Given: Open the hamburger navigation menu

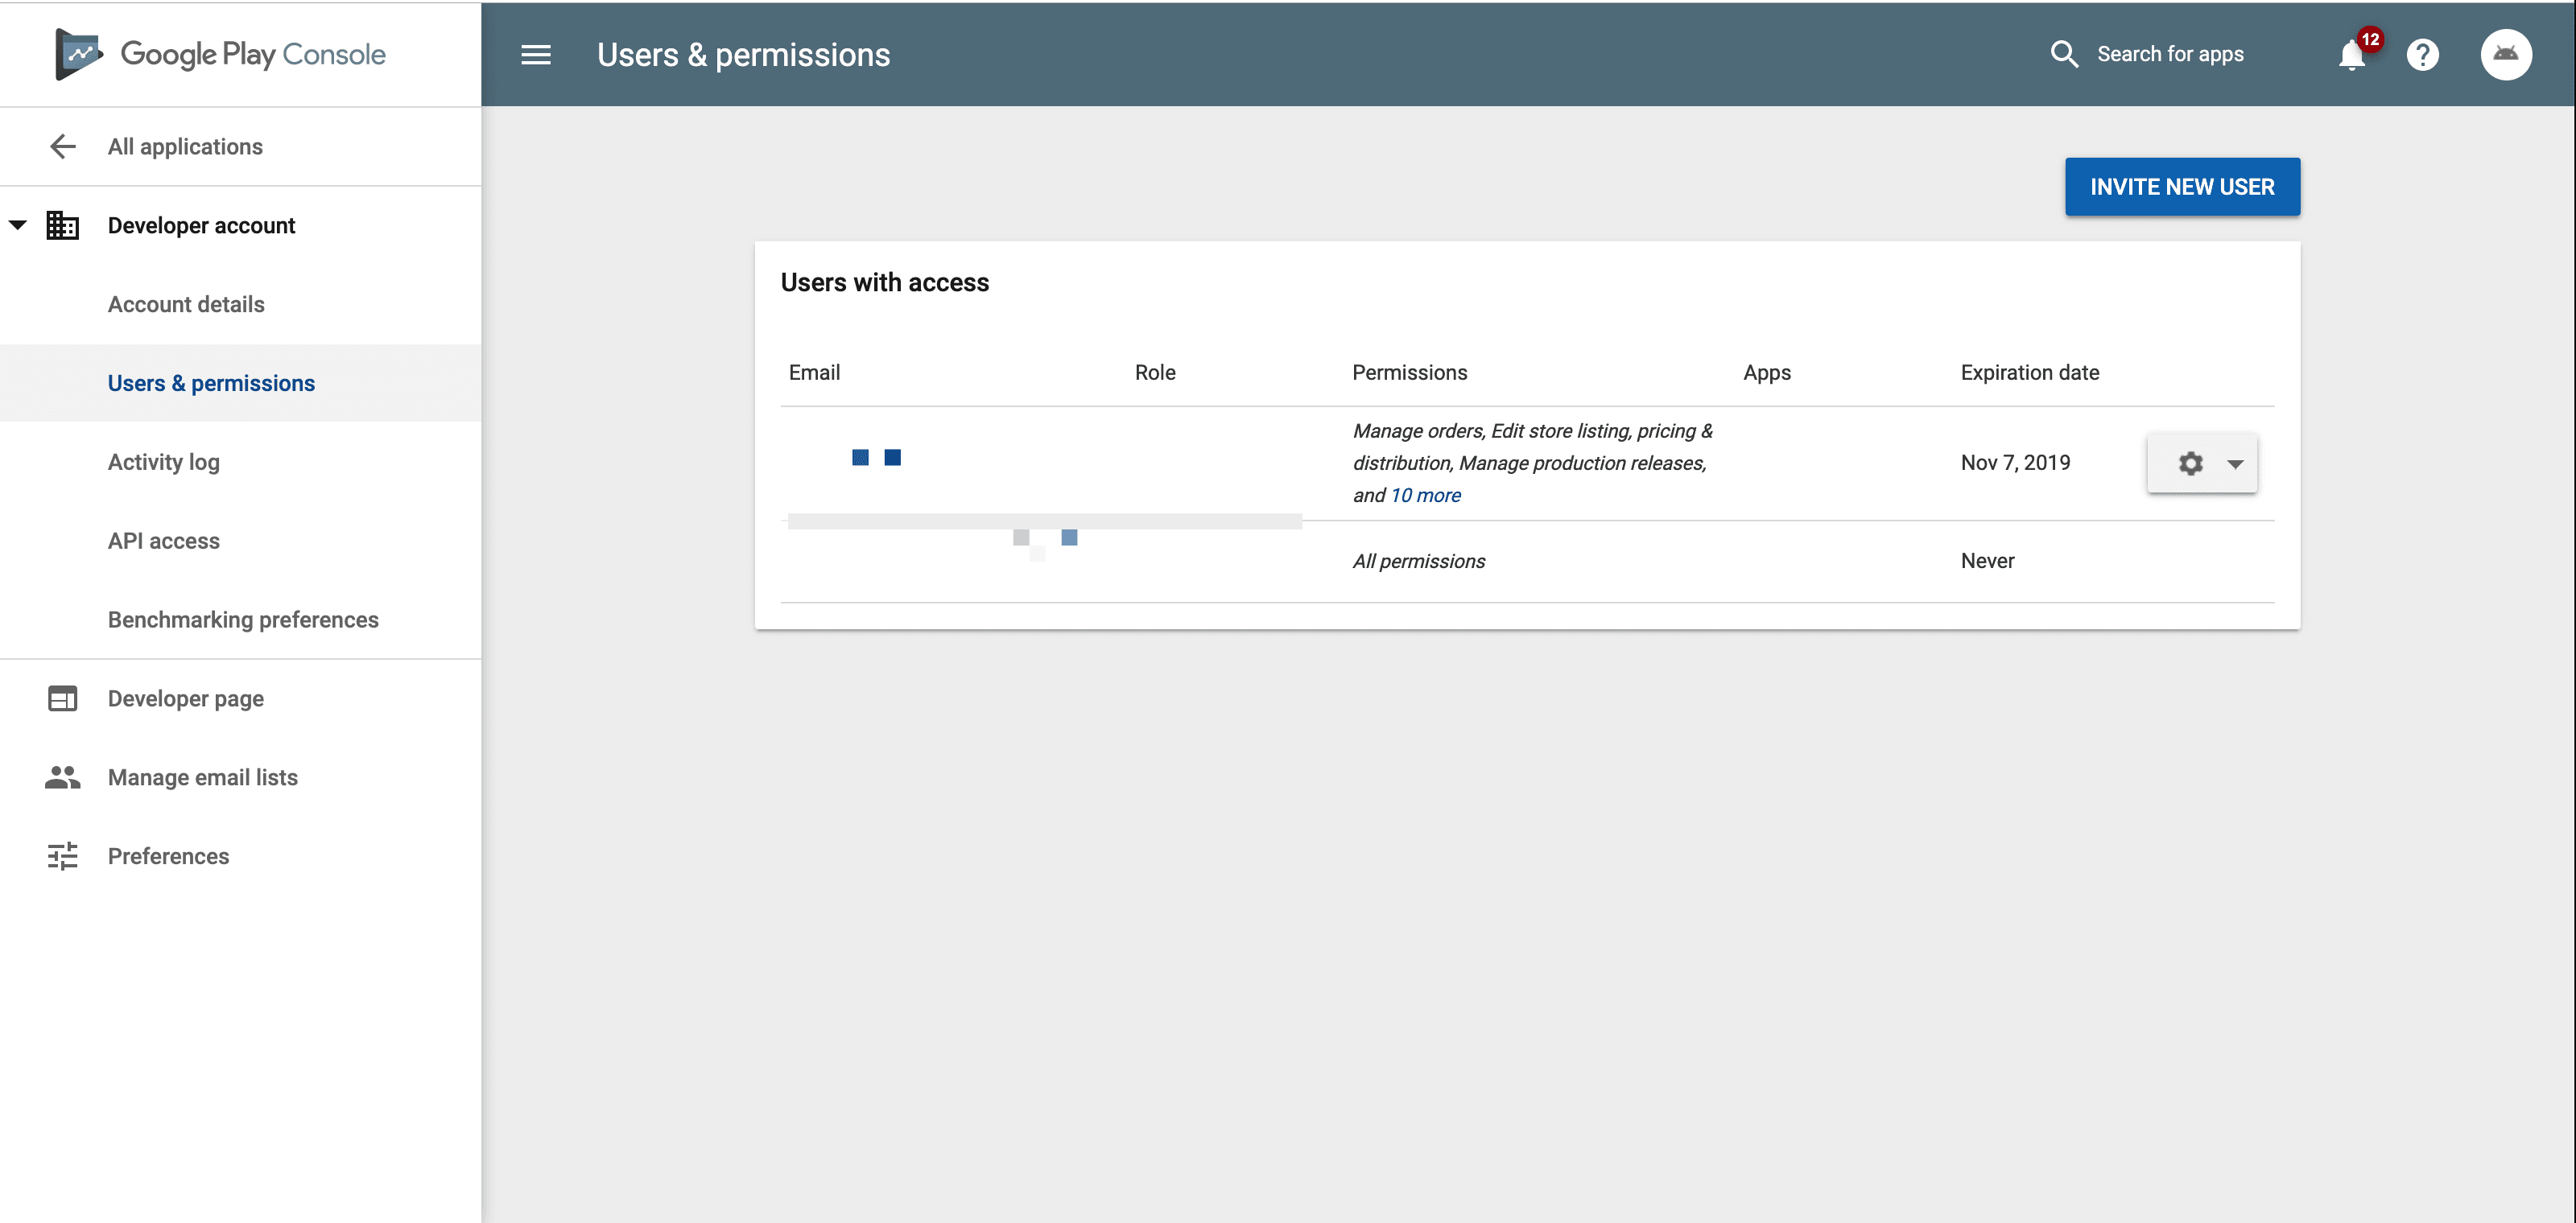Looking at the screenshot, I should click(536, 55).
